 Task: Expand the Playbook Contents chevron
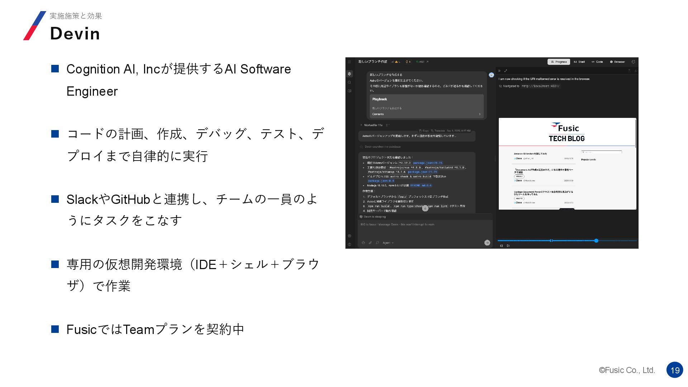coord(480,114)
